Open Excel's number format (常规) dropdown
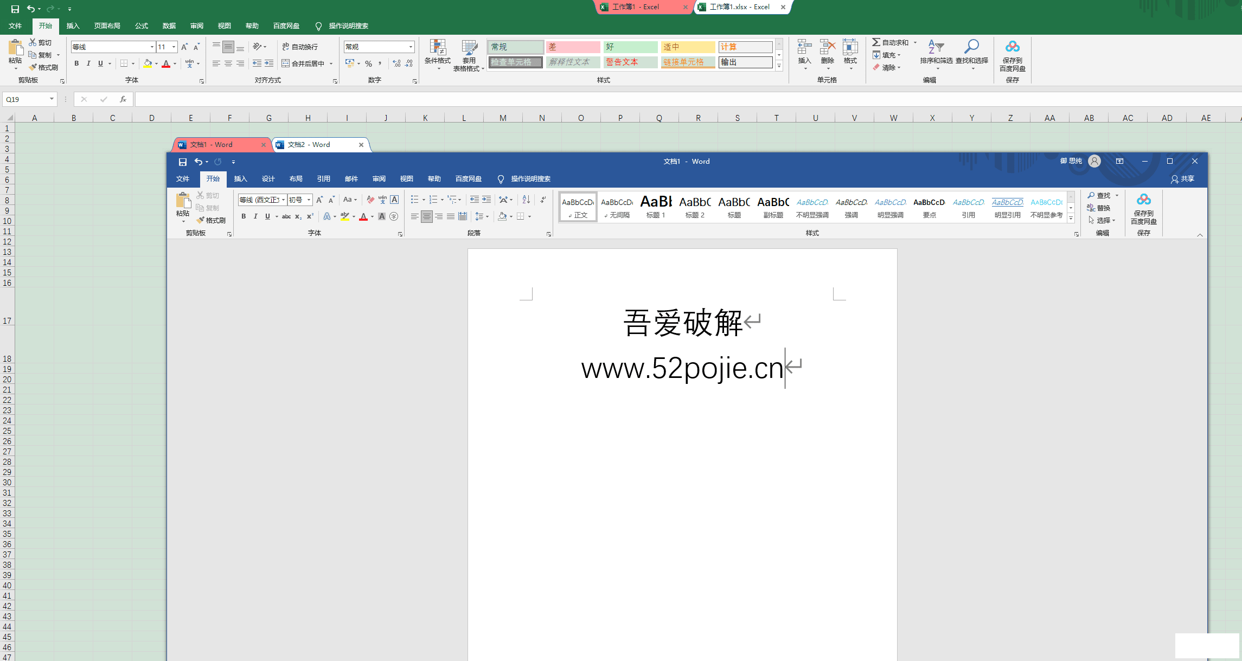1242x661 pixels. [411, 47]
